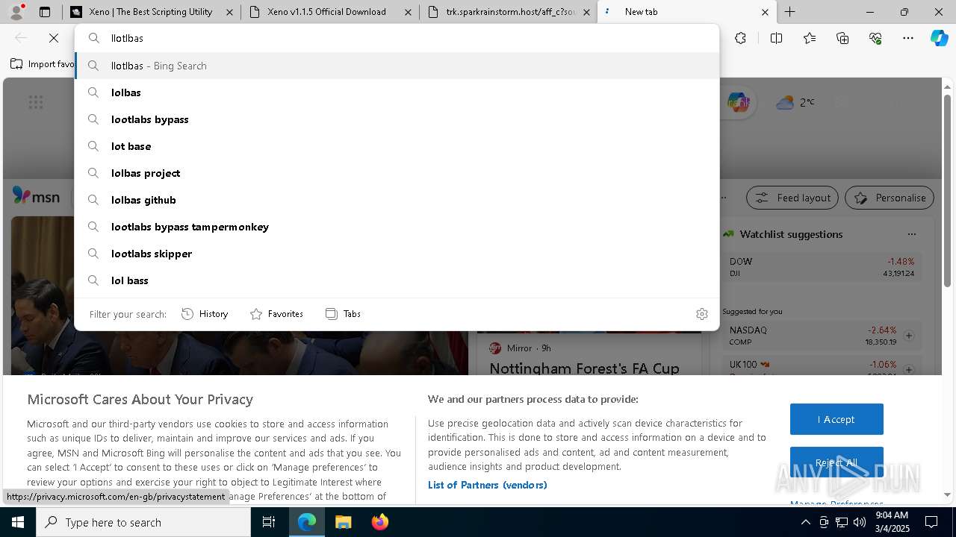Select lootlabs skipper suggestion
This screenshot has height=537, width=956.
point(397,254)
